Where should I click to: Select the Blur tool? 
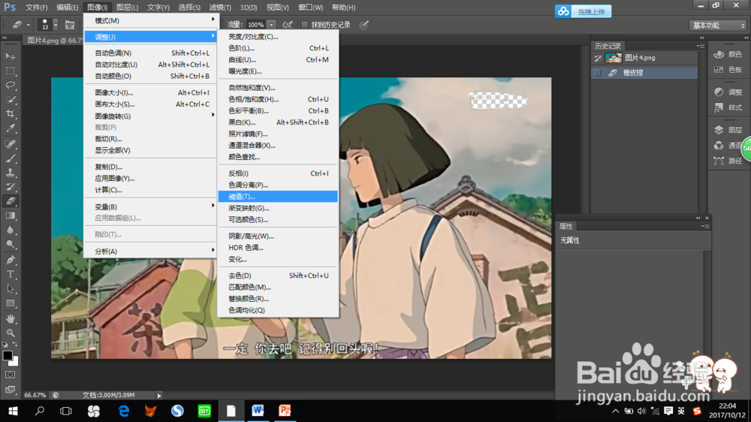click(10, 230)
